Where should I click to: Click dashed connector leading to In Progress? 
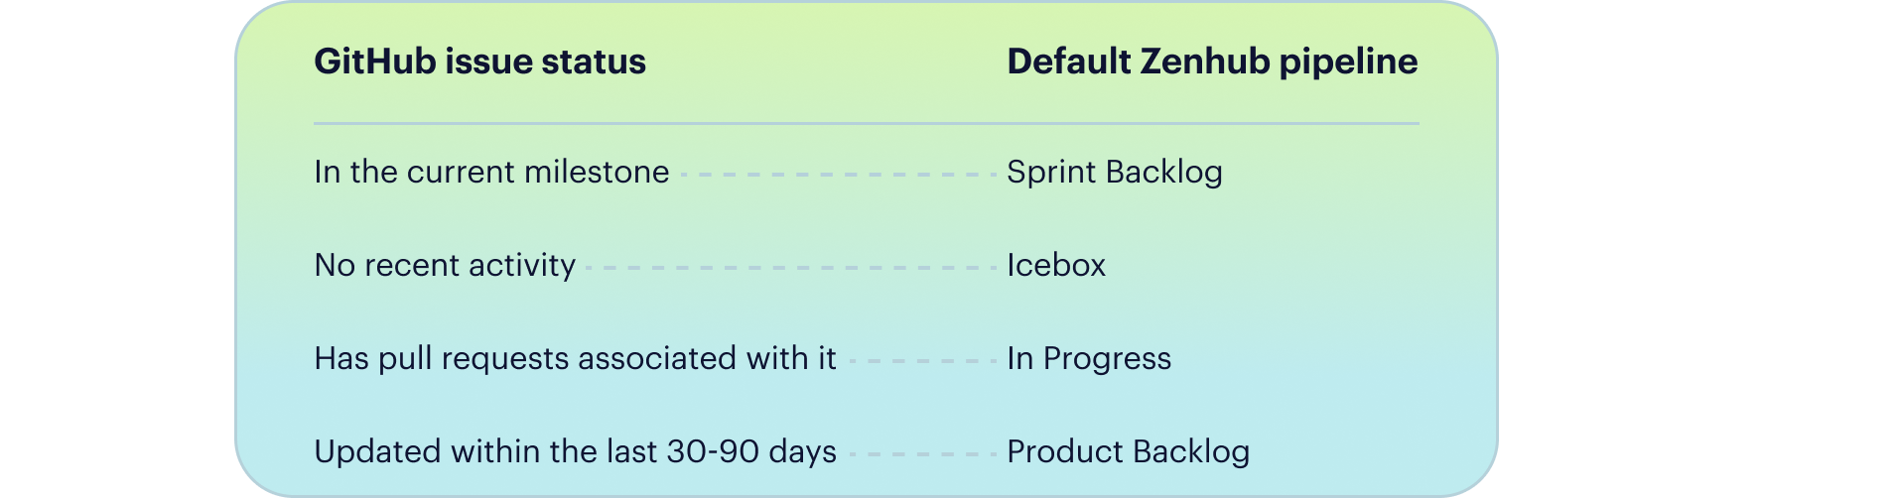coord(921,361)
